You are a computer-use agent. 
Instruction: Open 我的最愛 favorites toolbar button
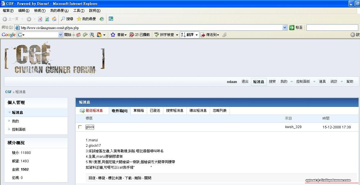click(86, 19)
